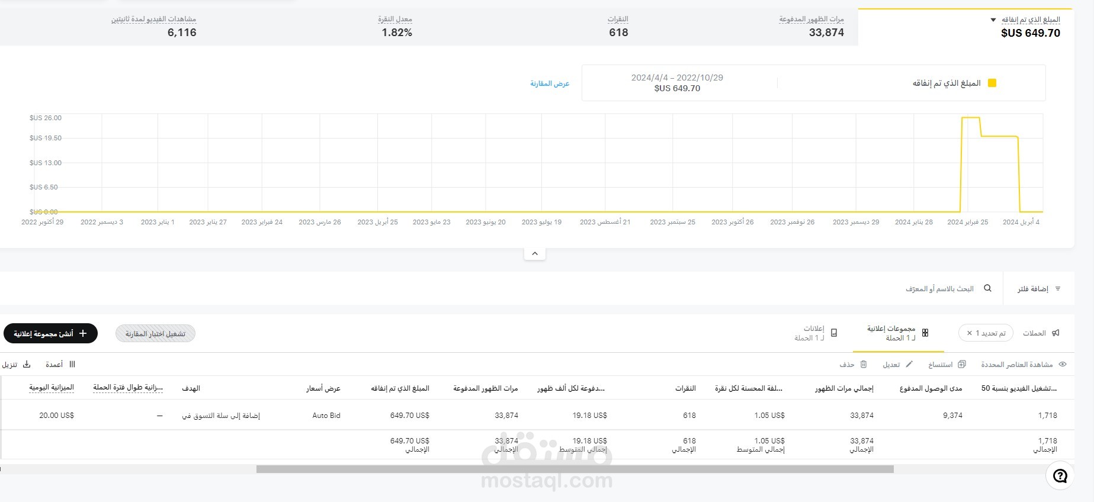Click the run split test button (تشغيل اختبار المقارنة)
The height and width of the screenshot is (502, 1094).
pyautogui.click(x=155, y=334)
